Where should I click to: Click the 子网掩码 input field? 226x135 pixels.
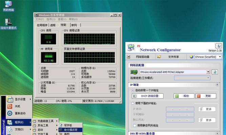[180, 115]
